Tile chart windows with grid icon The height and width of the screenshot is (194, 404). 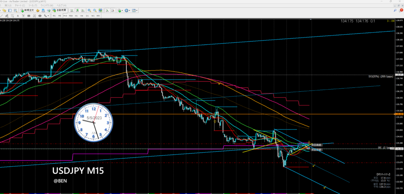tap(100, 10)
